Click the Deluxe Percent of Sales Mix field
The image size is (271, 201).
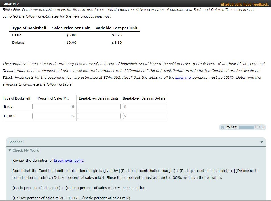tap(54, 116)
